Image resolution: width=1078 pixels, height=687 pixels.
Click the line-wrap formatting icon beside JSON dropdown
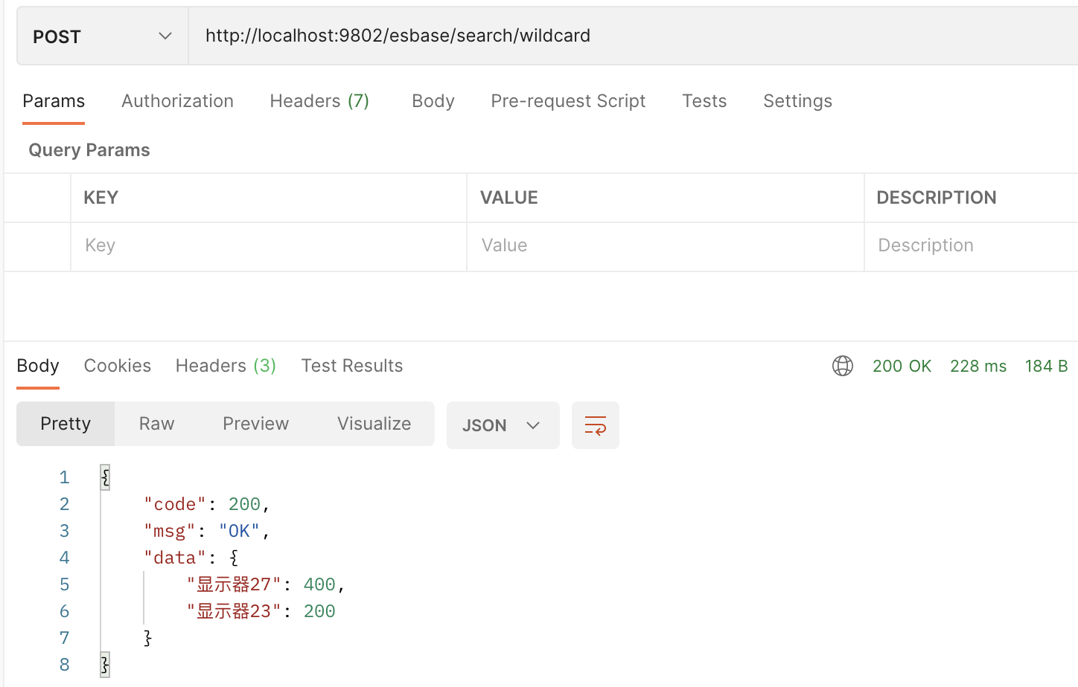click(x=595, y=425)
